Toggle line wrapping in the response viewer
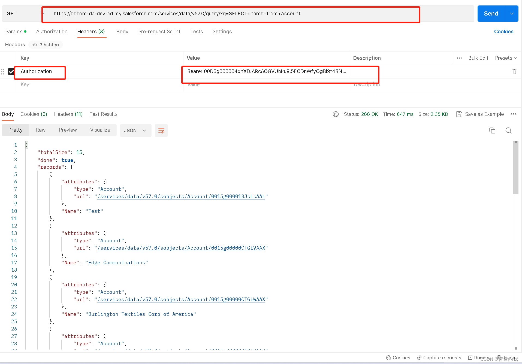The height and width of the screenshot is (364, 522). pyautogui.click(x=161, y=130)
